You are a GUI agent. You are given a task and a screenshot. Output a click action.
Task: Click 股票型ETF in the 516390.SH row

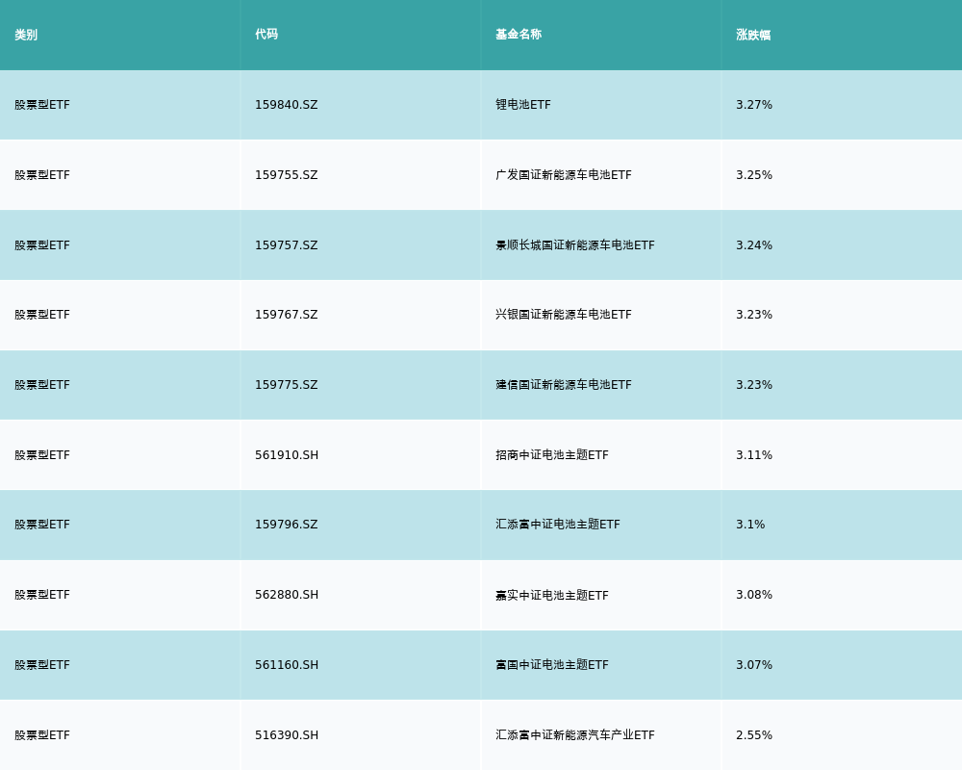(42, 735)
